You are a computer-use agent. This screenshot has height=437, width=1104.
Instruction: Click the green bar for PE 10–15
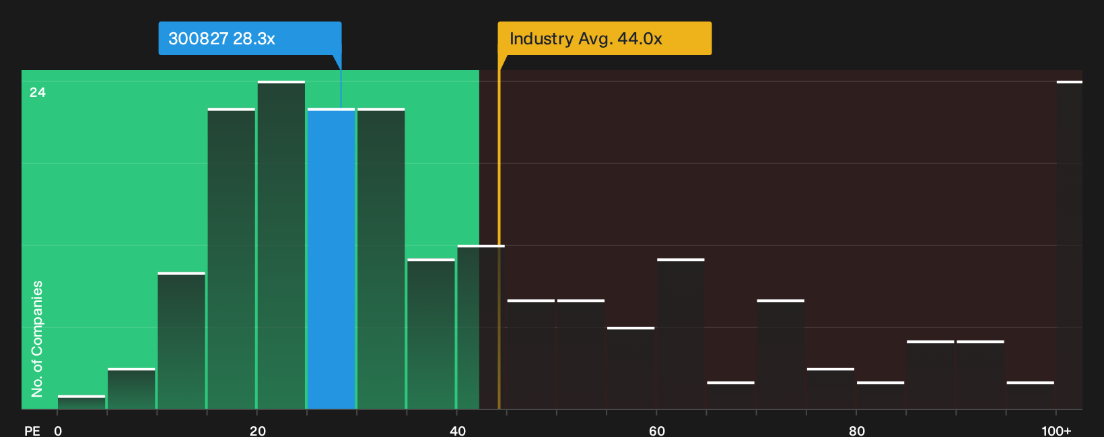[x=182, y=341]
